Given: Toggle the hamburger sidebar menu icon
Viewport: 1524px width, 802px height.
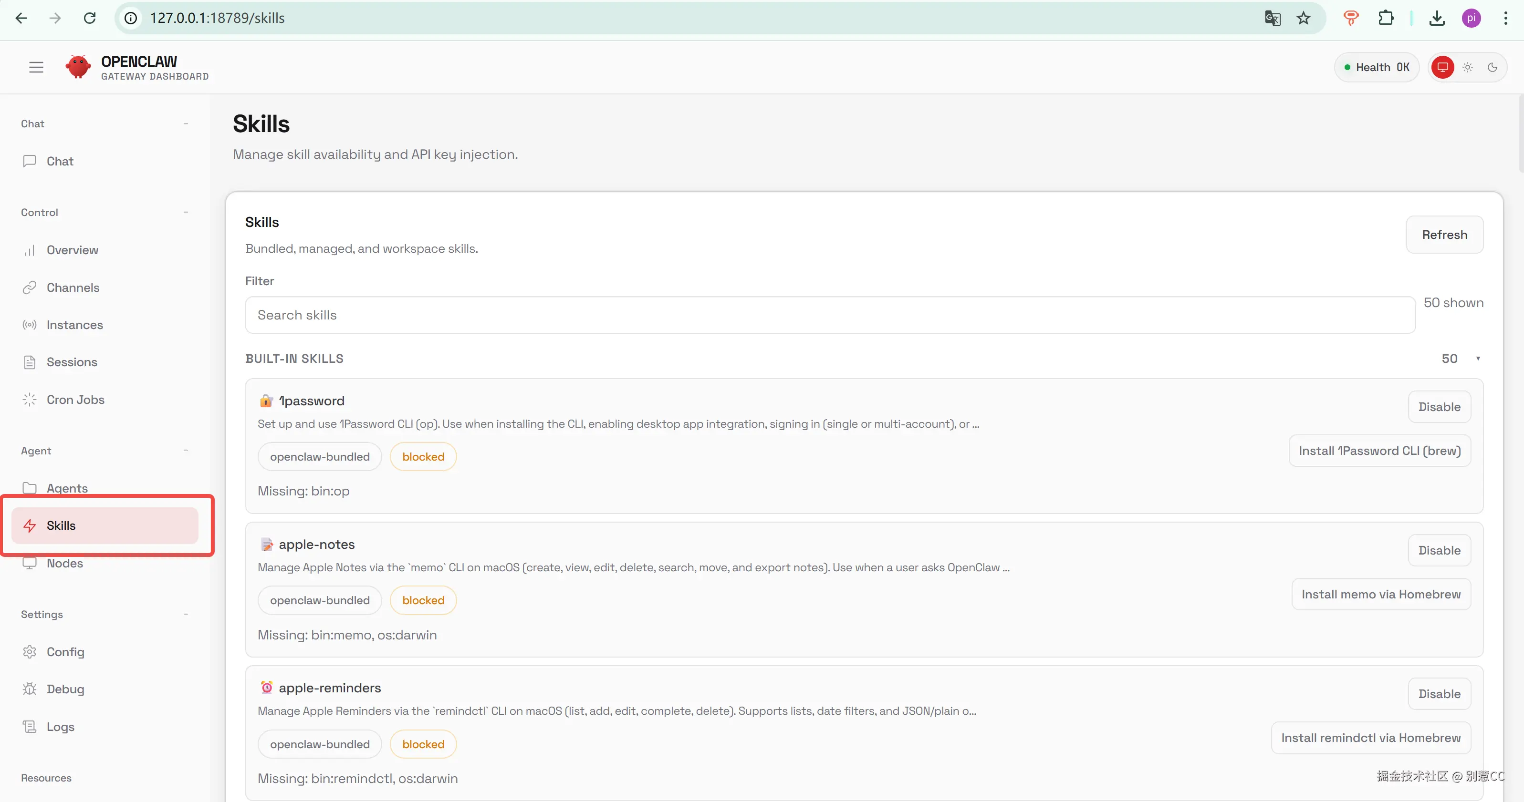Looking at the screenshot, I should 36,67.
